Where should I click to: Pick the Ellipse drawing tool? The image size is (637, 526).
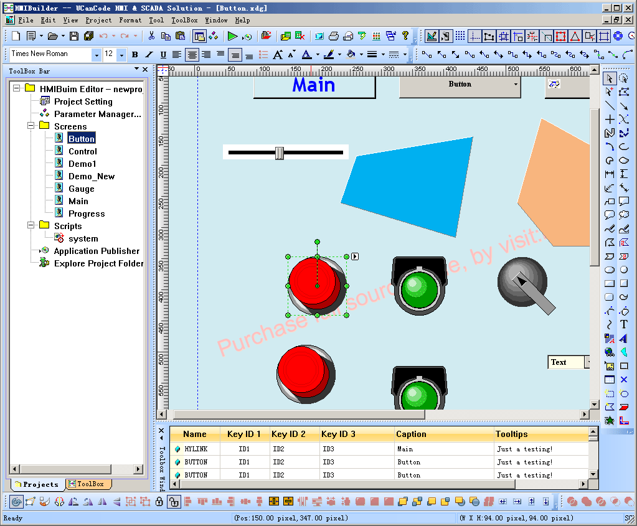click(x=609, y=270)
